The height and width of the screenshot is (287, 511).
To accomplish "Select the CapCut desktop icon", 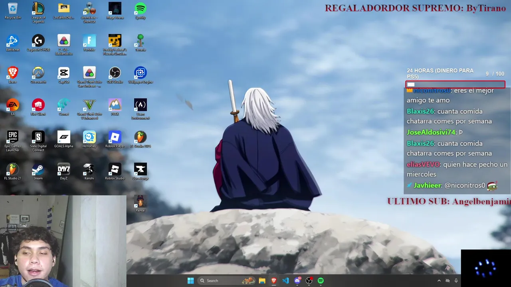I will (x=64, y=75).
